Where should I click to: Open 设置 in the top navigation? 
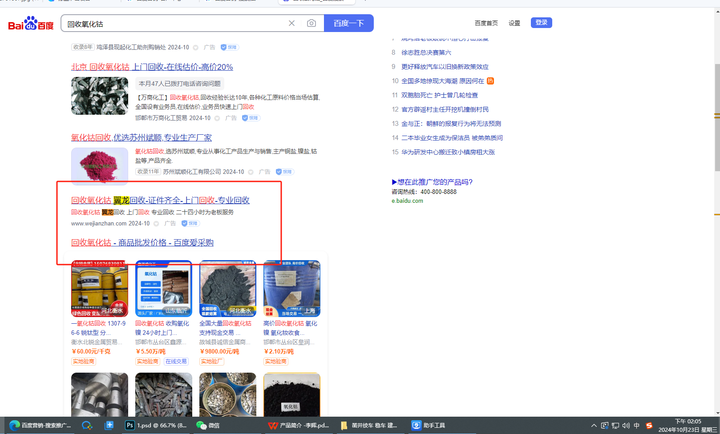[514, 23]
